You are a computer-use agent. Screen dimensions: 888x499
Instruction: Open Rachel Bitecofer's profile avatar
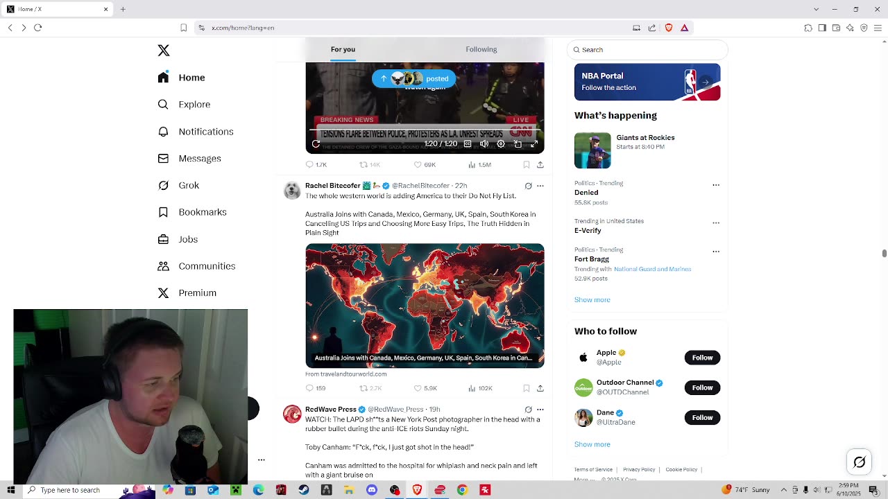(292, 190)
